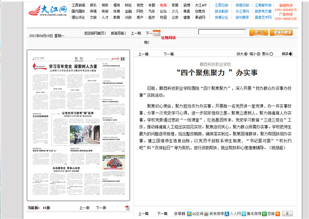
Task: Open 大江APP nav link
Action: 201,5
